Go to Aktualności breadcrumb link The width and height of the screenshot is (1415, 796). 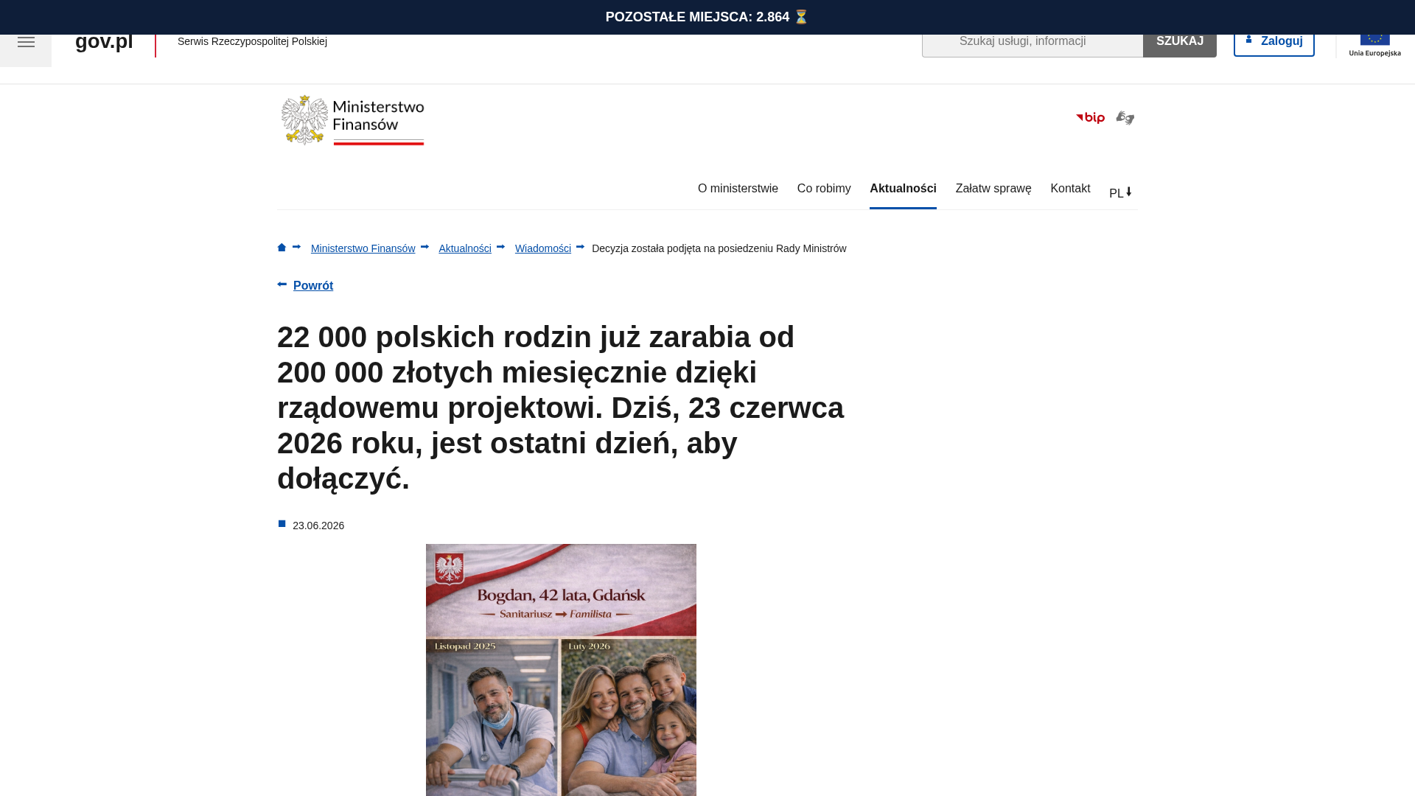(465, 249)
